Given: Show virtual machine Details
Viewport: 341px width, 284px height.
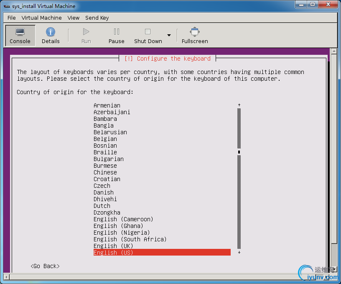Looking at the screenshot, I should [x=51, y=36].
